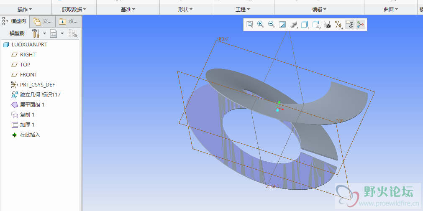The height and width of the screenshot is (211, 423).
Task: Toggle the spin center display button
Action: pos(360,25)
